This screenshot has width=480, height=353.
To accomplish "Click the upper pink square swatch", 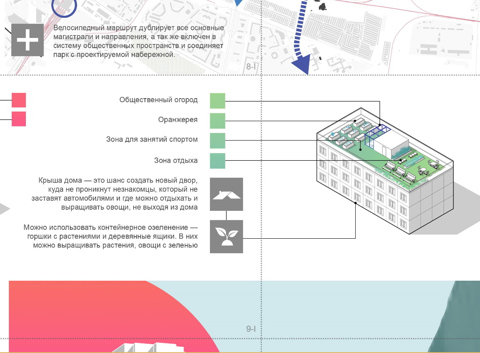I will pos(19,100).
